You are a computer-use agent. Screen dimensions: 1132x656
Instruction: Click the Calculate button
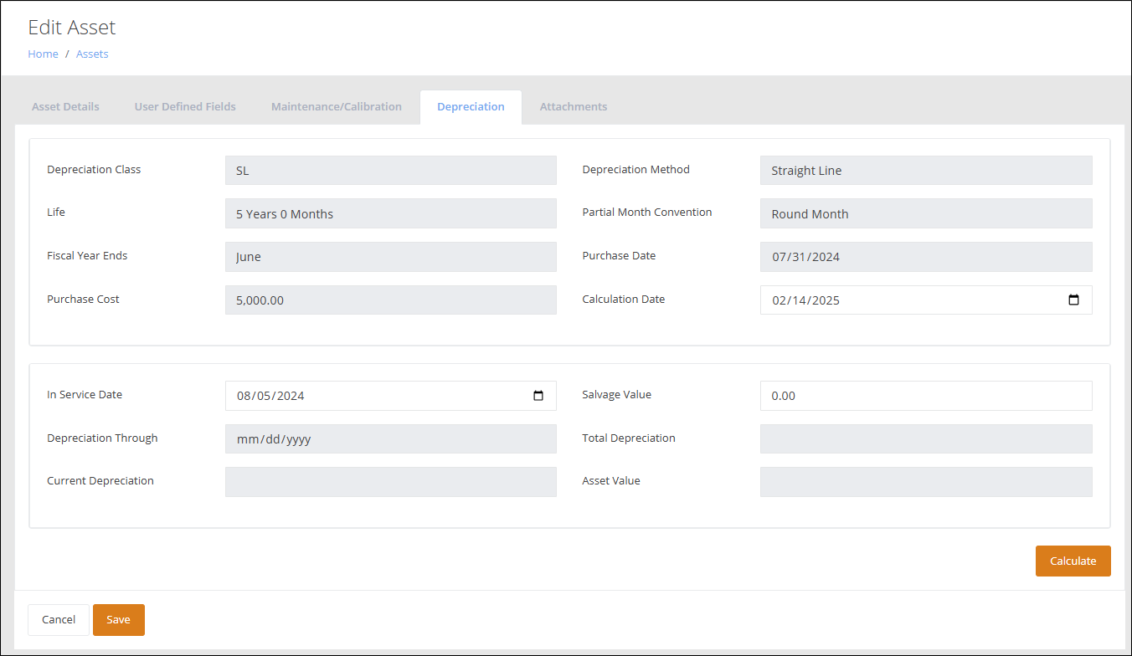coord(1073,561)
